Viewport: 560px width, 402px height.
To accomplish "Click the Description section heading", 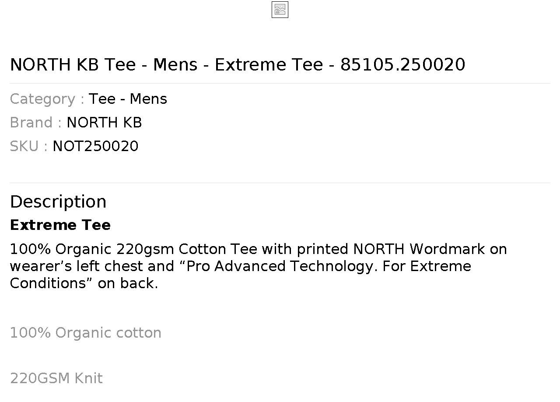I will coord(58,202).
